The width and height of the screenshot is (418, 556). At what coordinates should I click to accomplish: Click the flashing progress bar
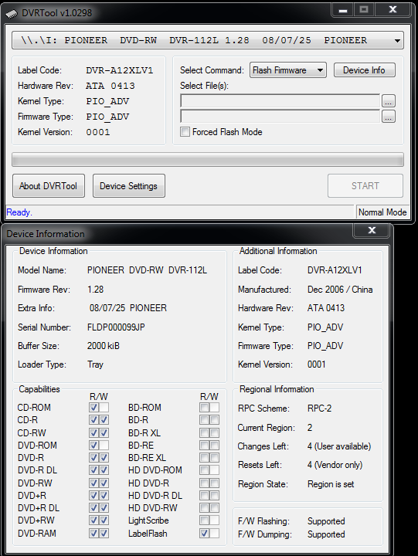208,160
